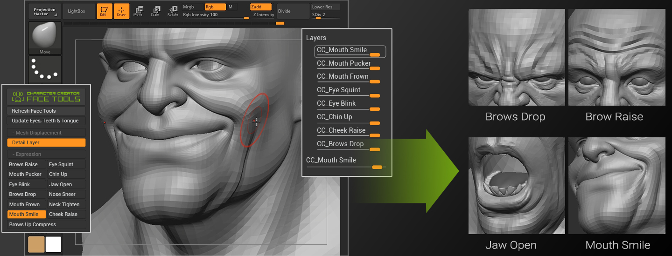
Task: Select the Scale transform icon
Action: pos(155,11)
